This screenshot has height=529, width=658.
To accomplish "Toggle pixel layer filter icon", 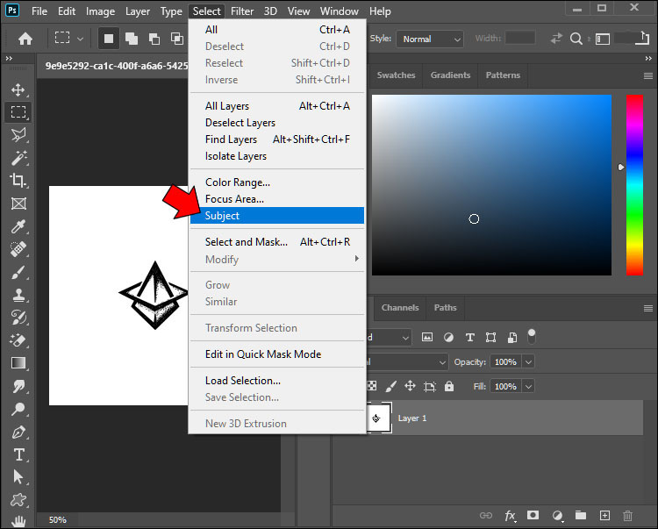I will click(x=426, y=337).
